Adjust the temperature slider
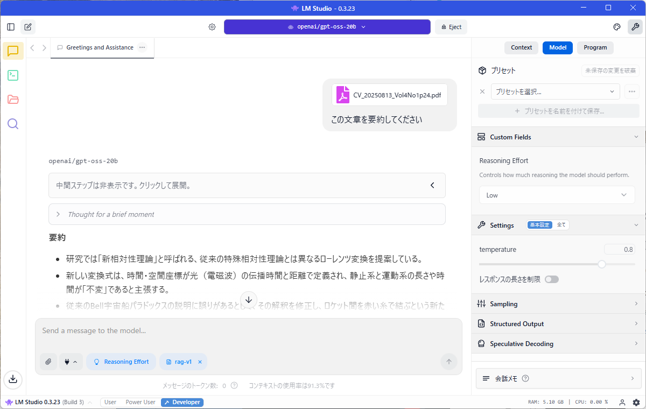 tap(601, 264)
